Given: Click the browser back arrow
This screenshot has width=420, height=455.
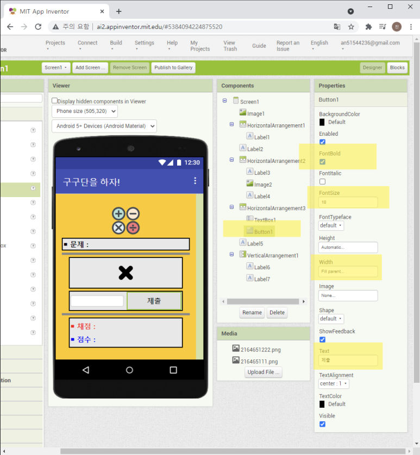Looking at the screenshot, I should click(x=10, y=27).
